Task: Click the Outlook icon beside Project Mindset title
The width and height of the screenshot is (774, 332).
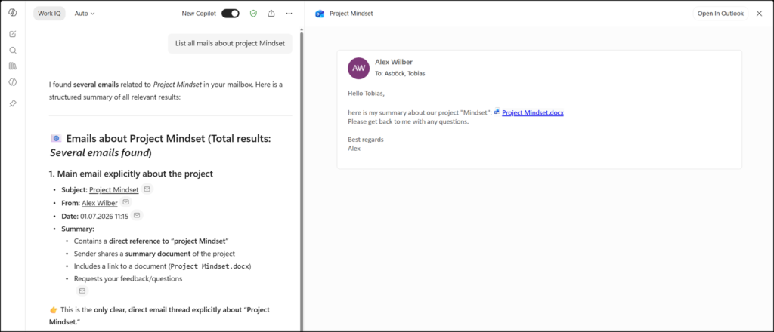Action: (320, 14)
